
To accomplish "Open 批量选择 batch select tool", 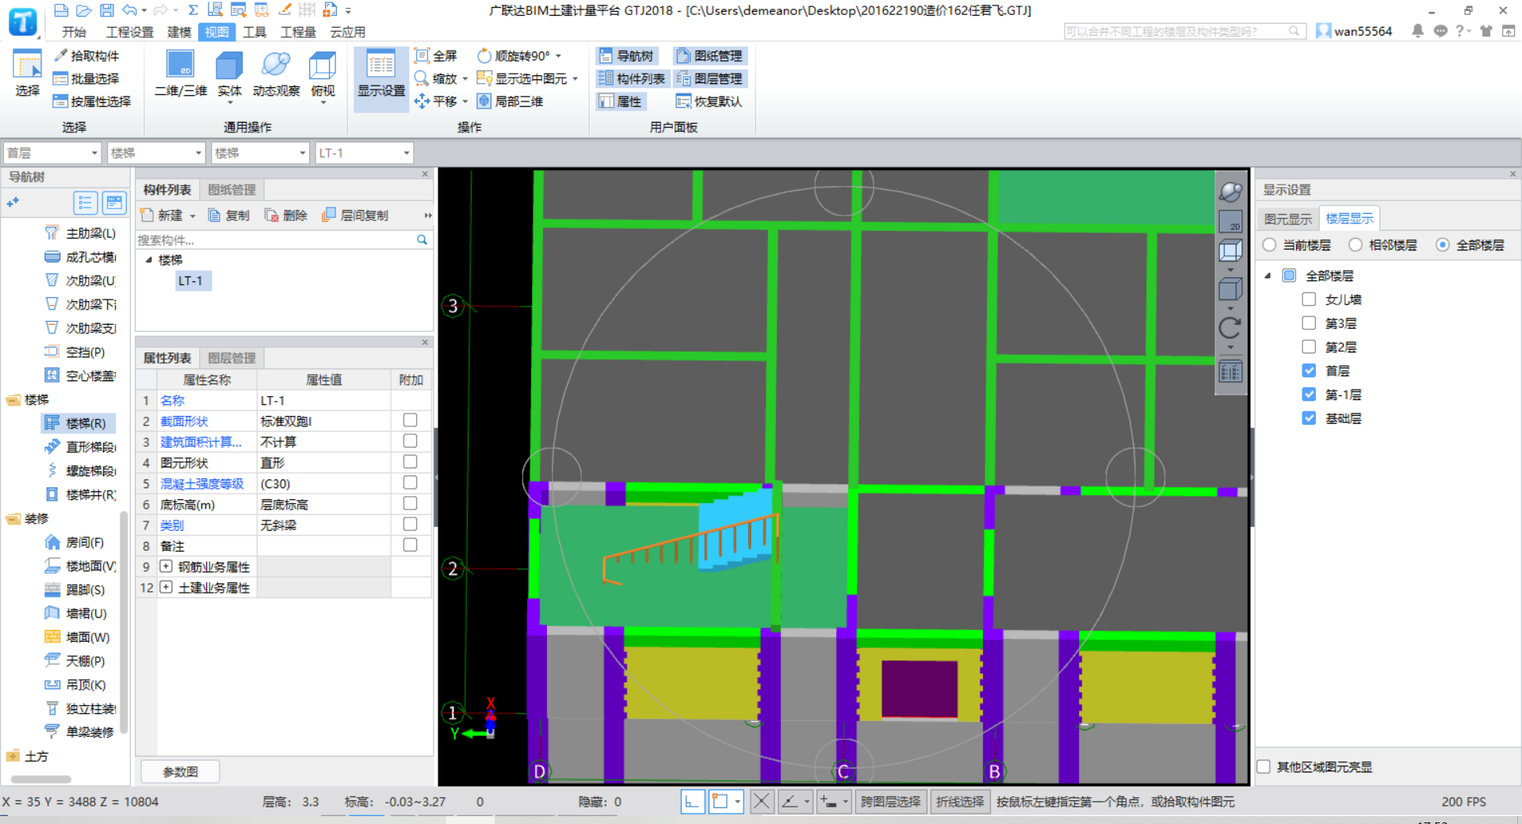I will 86,78.
